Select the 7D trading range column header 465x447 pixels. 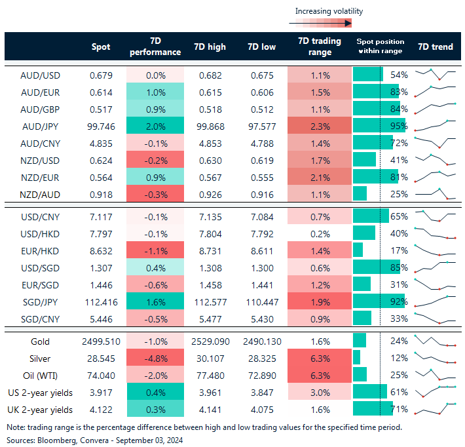pos(319,47)
